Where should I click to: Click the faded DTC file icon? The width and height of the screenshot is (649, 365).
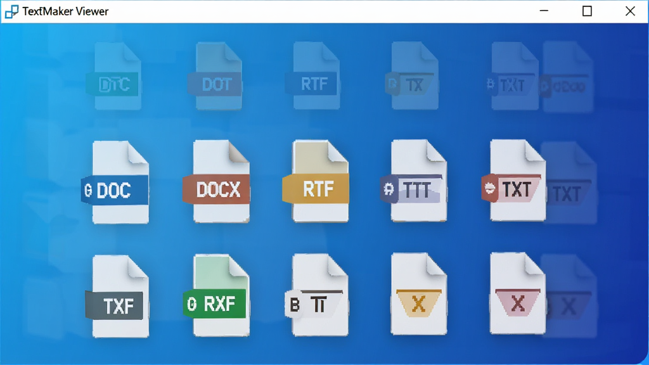point(114,76)
